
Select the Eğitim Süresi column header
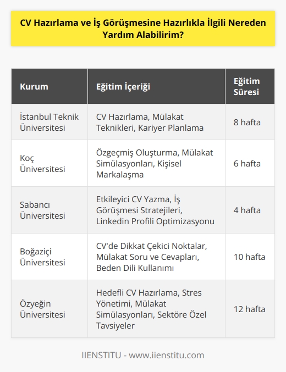(x=250, y=86)
